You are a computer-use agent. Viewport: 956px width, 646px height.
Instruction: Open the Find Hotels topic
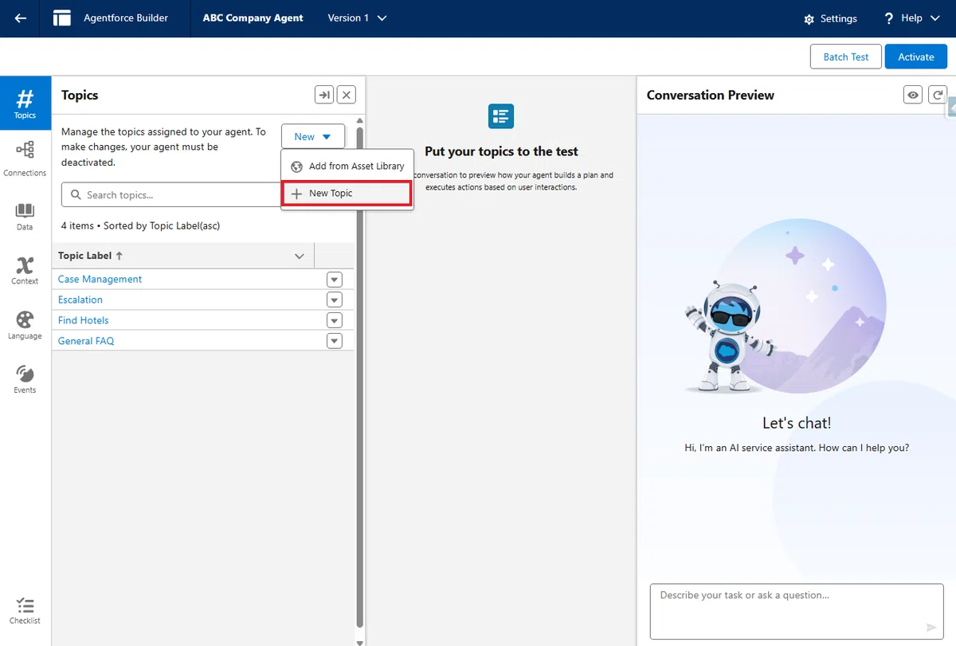tap(84, 320)
